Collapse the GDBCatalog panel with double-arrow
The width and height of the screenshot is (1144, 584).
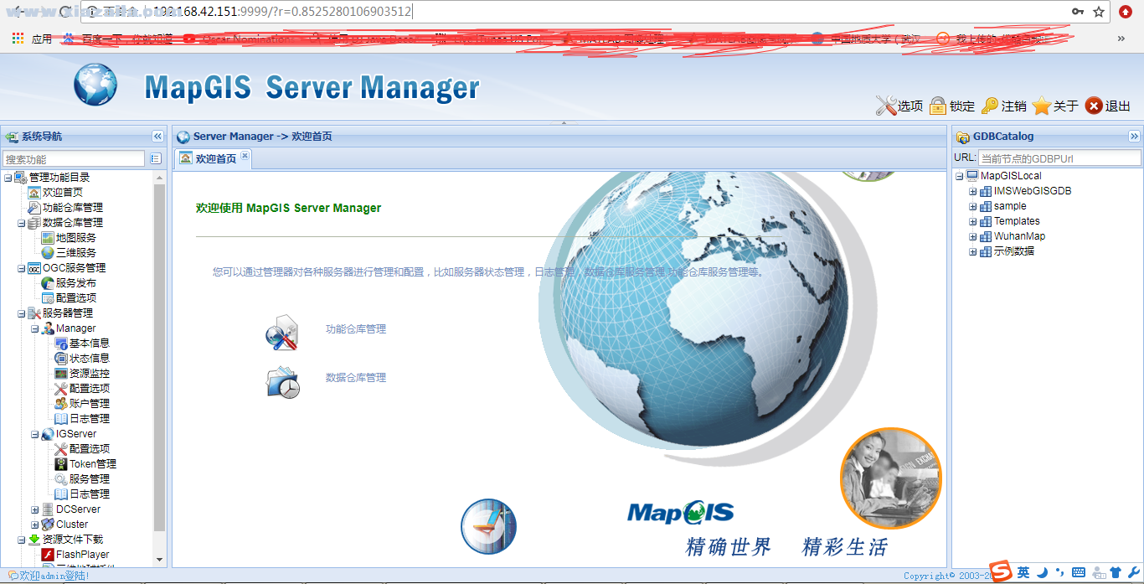(1134, 137)
